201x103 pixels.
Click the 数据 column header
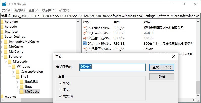pyautogui.click(x=169, y=22)
